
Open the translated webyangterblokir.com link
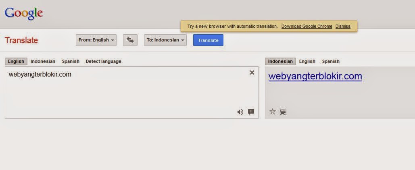315,76
